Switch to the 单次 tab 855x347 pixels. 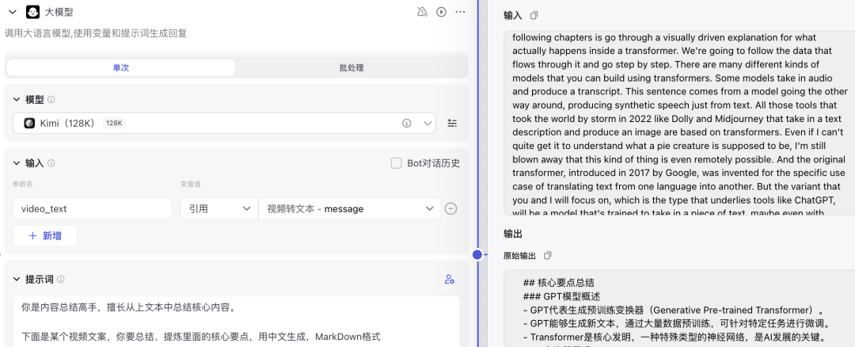pyautogui.click(x=121, y=67)
